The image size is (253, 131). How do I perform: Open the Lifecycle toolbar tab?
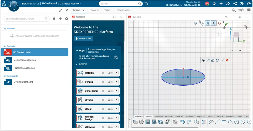(x=220, y=116)
